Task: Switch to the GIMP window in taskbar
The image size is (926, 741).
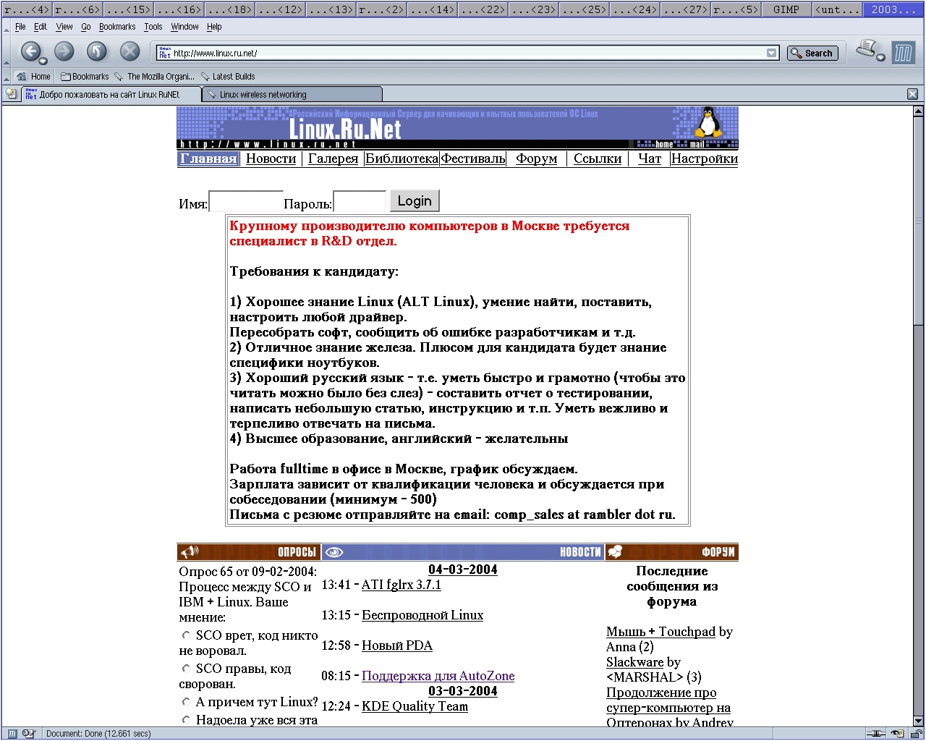Action: (x=786, y=9)
